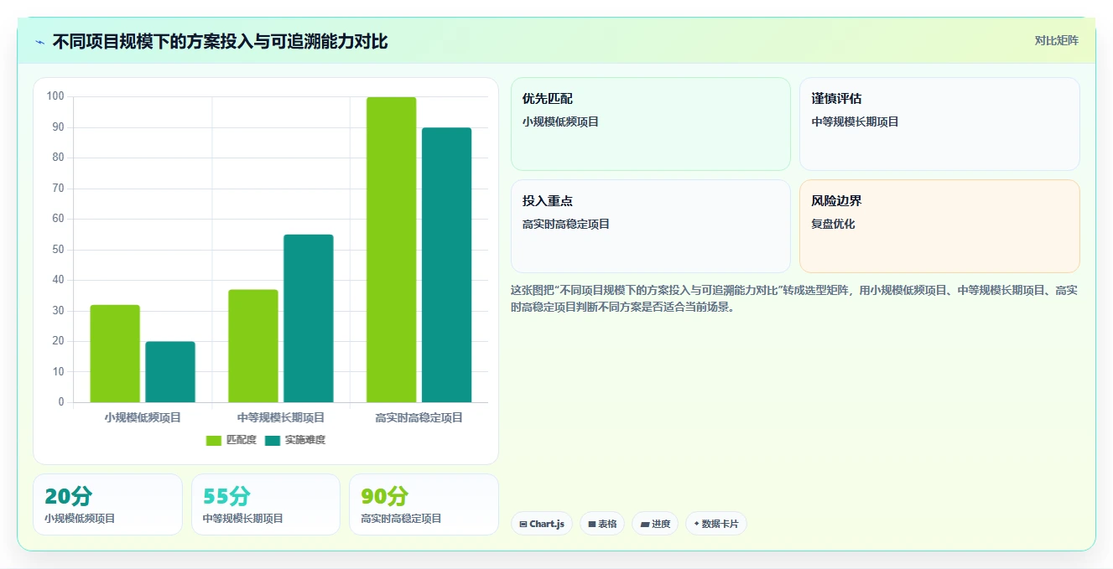Toggle the 匹配度 legend entry

pos(231,440)
